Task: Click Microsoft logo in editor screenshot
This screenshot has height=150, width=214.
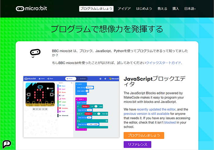Action: [114, 79]
